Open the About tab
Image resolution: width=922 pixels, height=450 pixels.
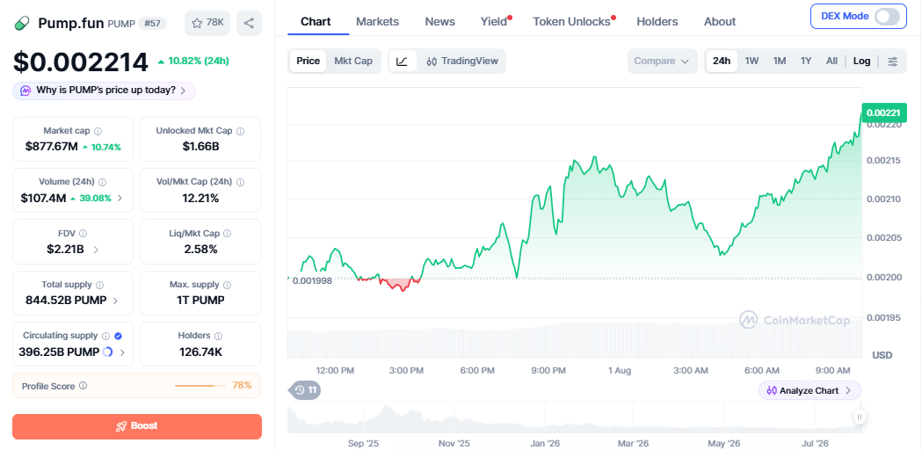720,22
